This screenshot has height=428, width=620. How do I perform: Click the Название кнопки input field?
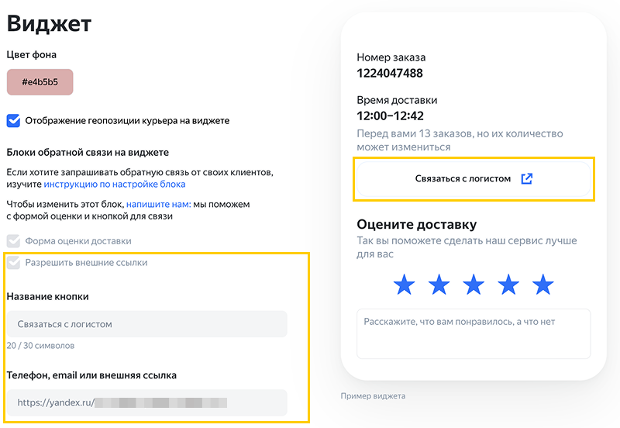pos(146,324)
